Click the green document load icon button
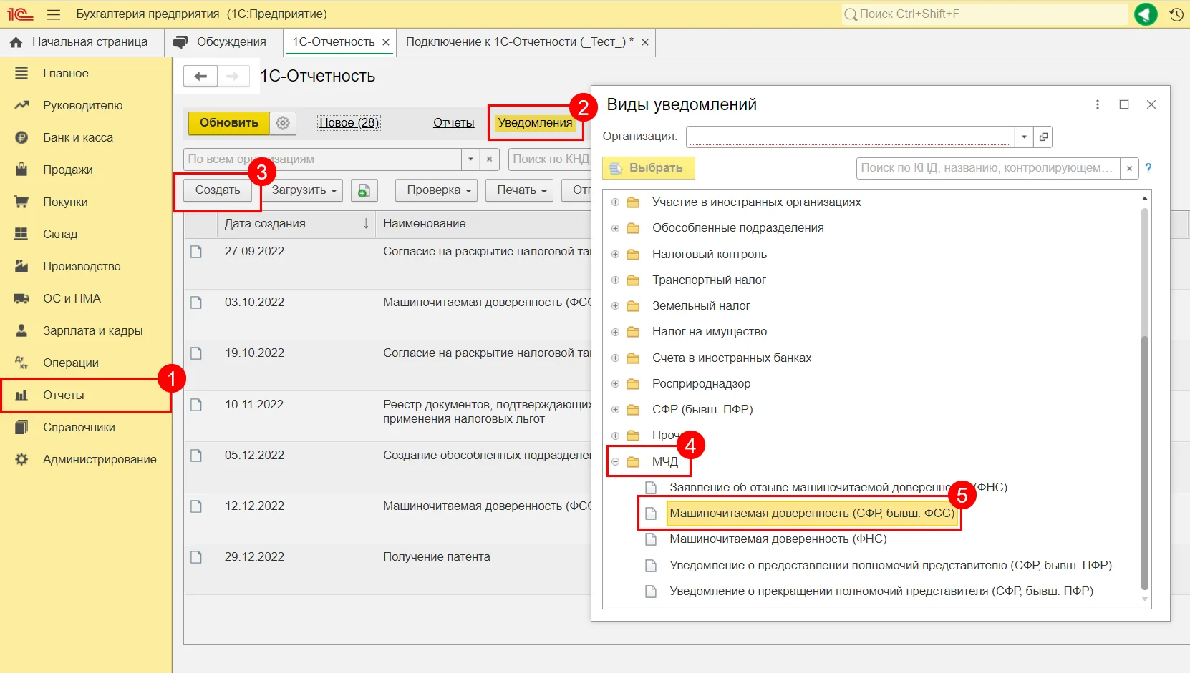Image resolution: width=1190 pixels, height=673 pixels. pyautogui.click(x=364, y=190)
